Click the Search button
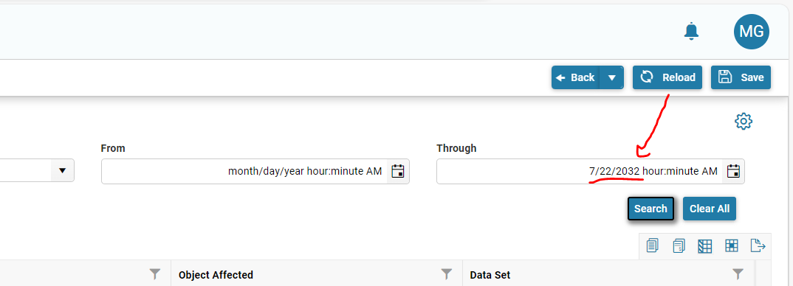Image resolution: width=793 pixels, height=286 pixels. click(651, 209)
